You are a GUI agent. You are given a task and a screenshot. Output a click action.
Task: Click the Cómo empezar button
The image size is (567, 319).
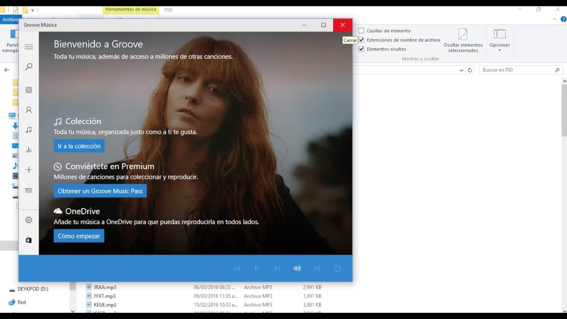tap(79, 236)
